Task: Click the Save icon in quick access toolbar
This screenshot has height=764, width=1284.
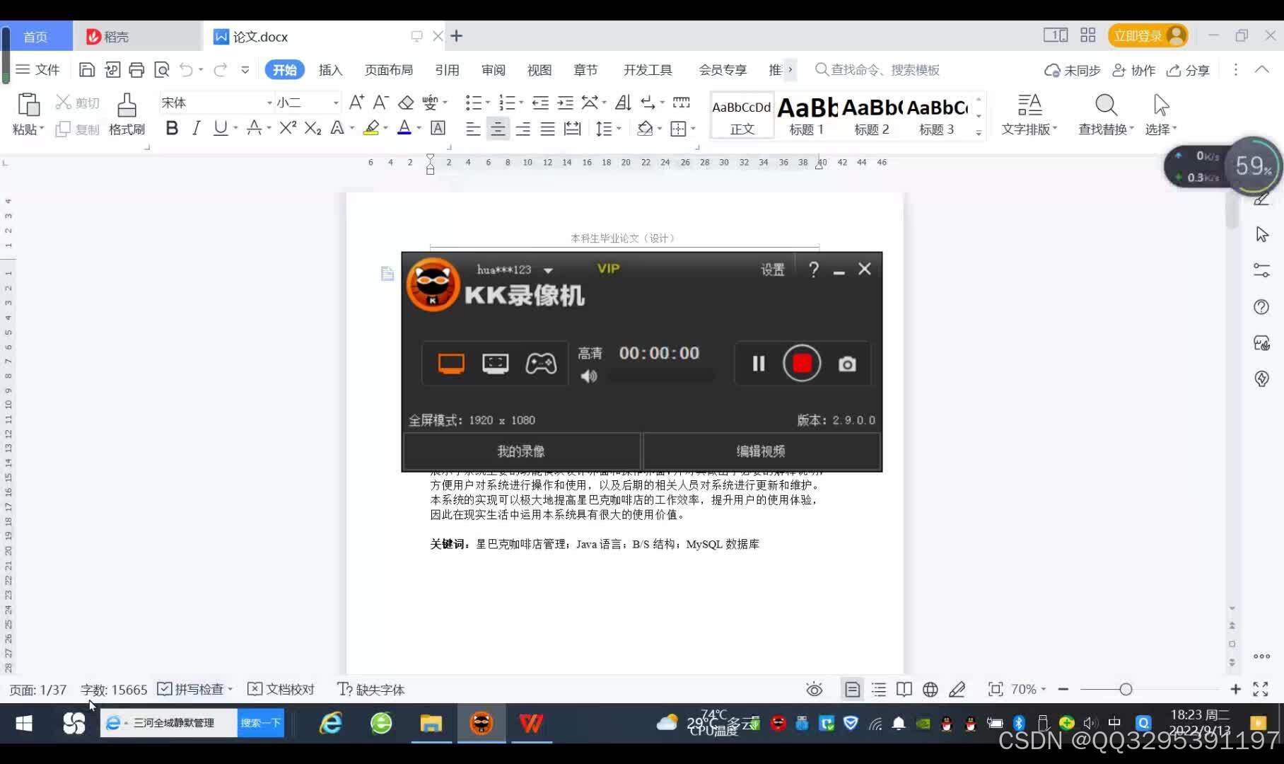Action: 86,69
